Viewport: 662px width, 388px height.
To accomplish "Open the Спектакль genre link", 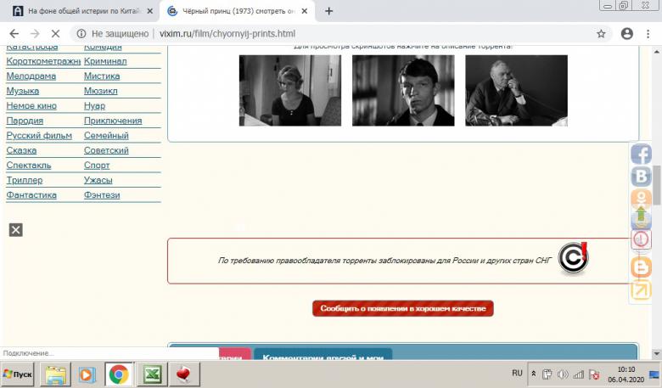I will pyautogui.click(x=28, y=165).
